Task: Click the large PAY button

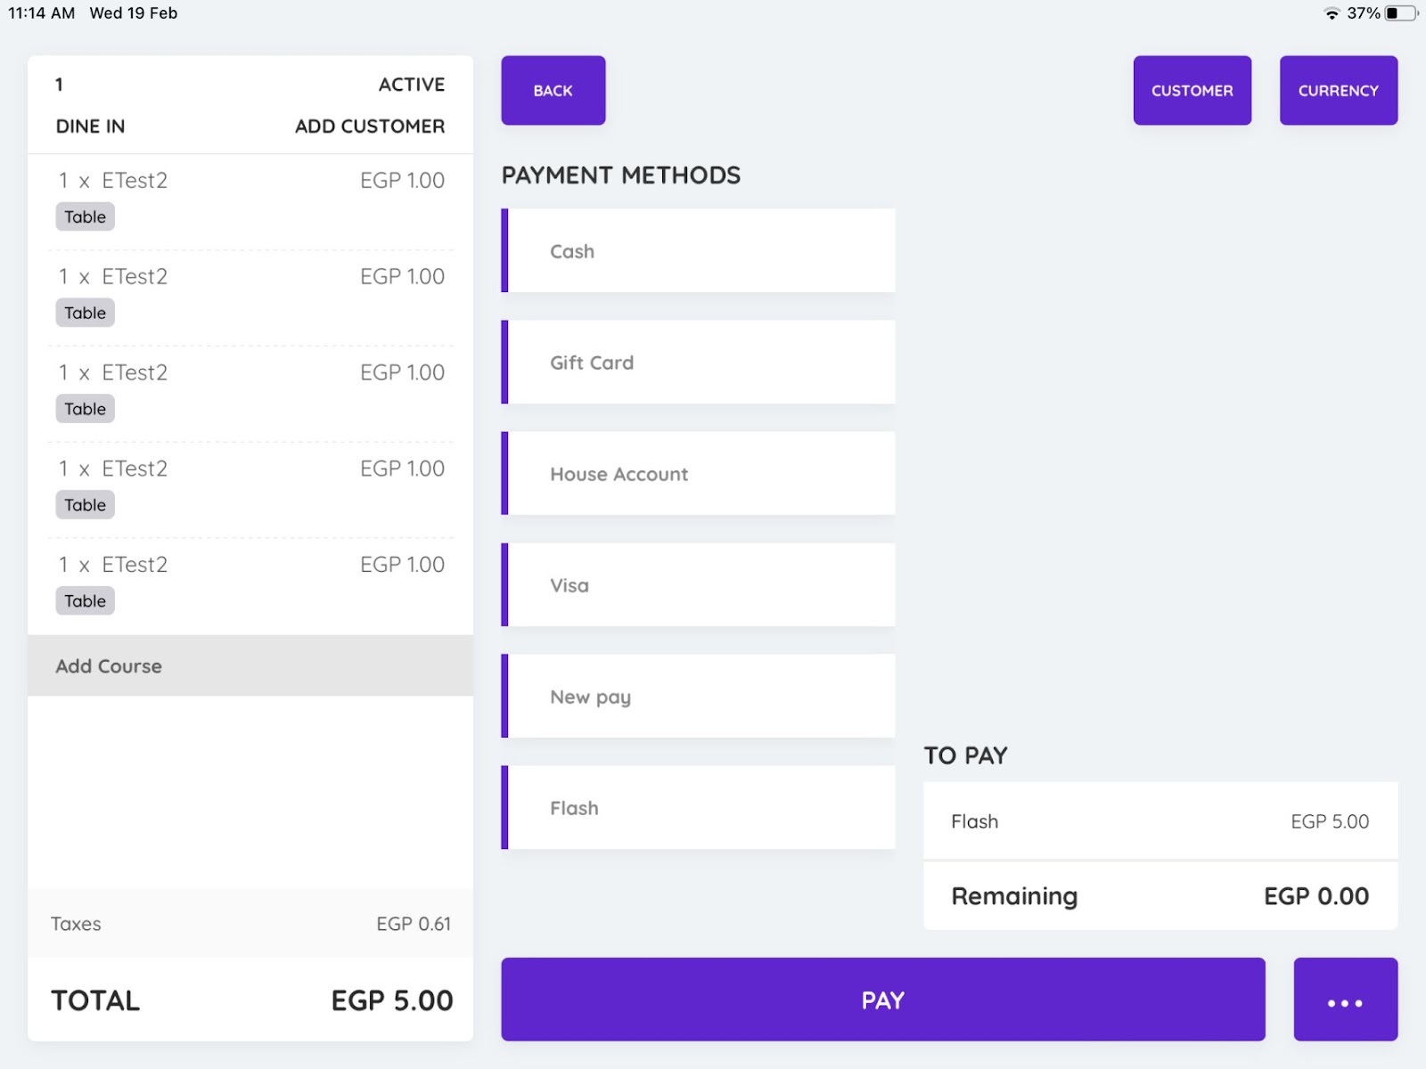Action: pyautogui.click(x=883, y=999)
